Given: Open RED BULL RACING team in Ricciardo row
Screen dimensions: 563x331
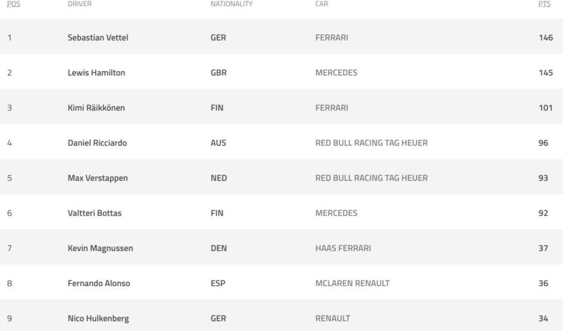Looking at the screenshot, I should pos(372,143).
